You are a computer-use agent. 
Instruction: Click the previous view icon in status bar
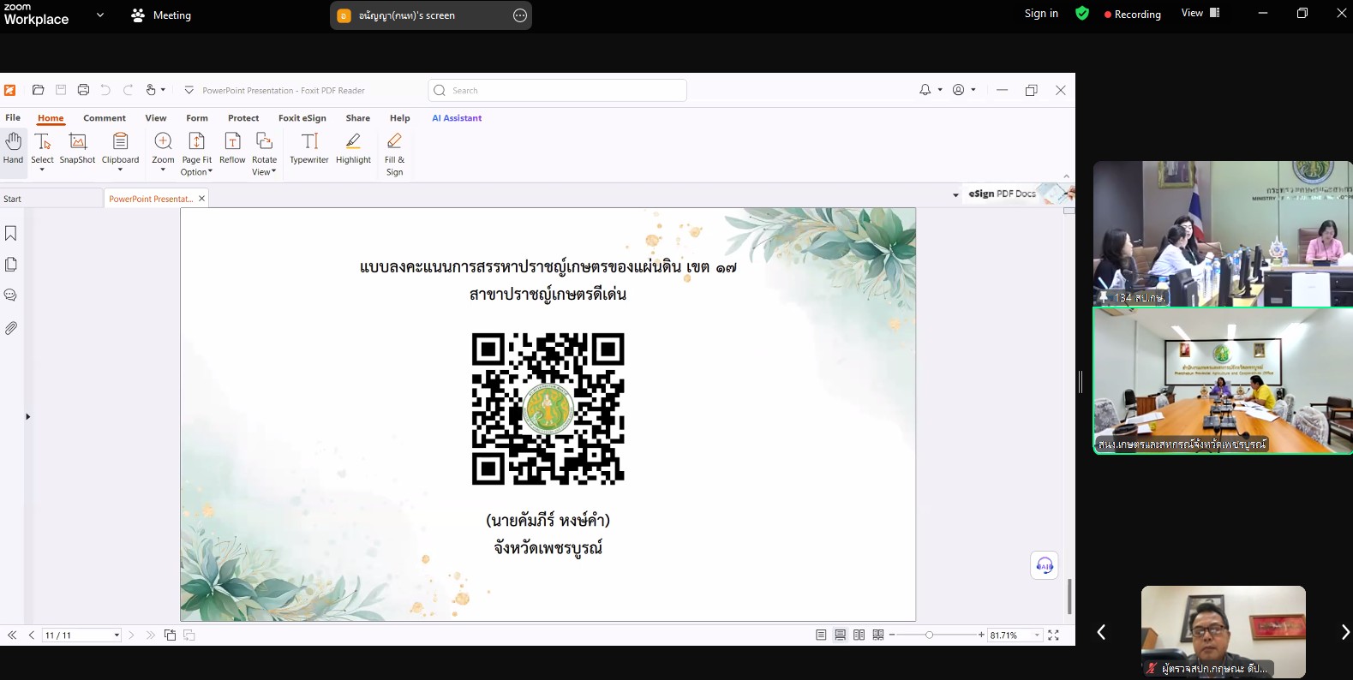(170, 635)
